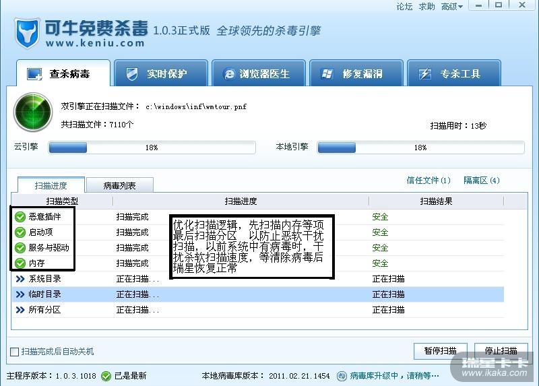The width and height of the screenshot is (539, 386).
Task: Click green check icon next to 已是最新
Action: 106,376
